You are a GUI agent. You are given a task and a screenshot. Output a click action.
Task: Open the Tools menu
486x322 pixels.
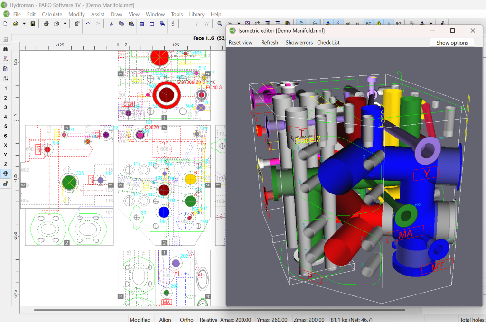pos(177,14)
